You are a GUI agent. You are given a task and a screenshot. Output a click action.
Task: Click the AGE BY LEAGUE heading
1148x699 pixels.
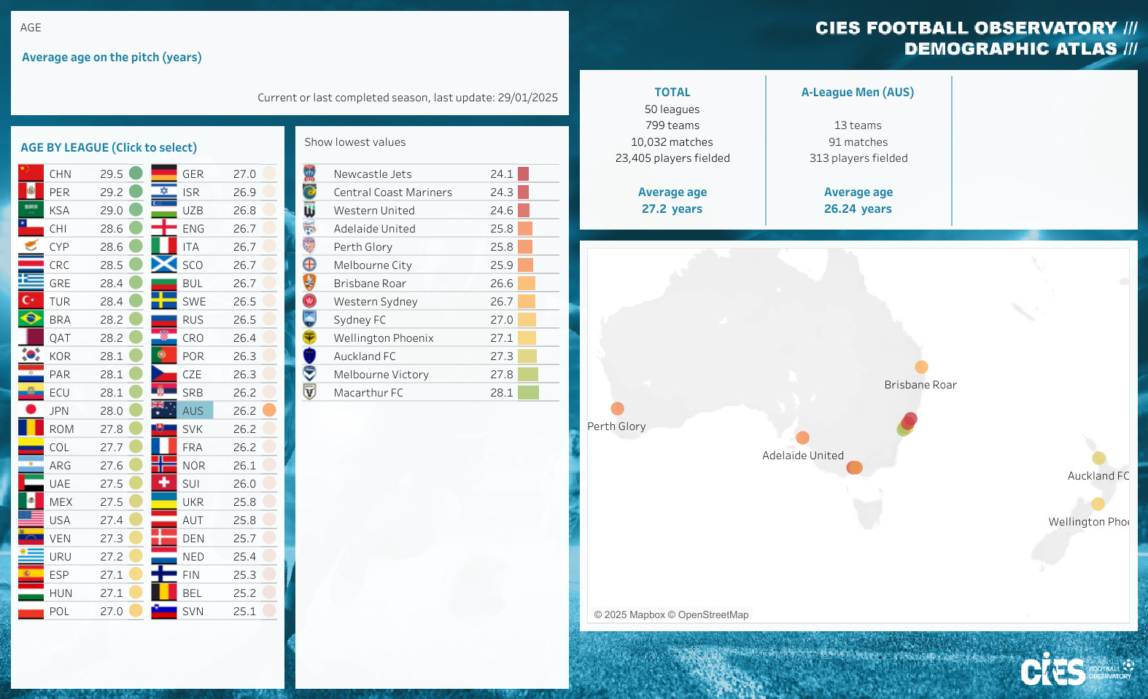tap(109, 147)
